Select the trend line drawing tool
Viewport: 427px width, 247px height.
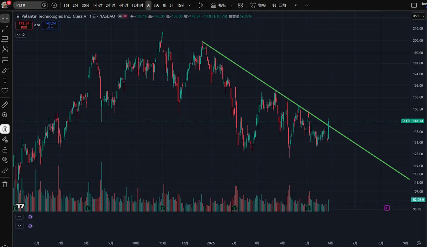[5, 28]
